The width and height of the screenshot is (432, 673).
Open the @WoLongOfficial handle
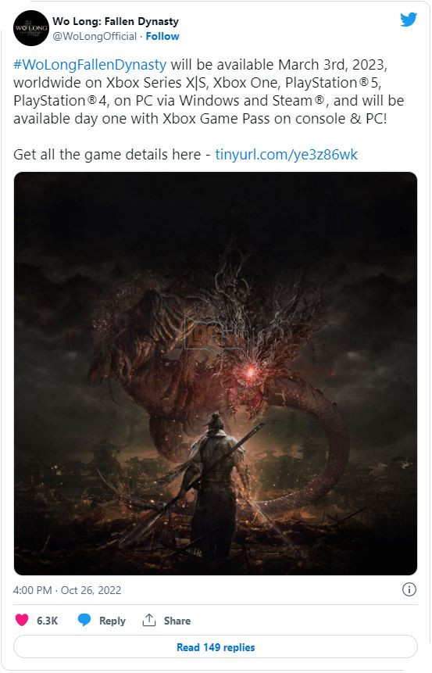[95, 37]
